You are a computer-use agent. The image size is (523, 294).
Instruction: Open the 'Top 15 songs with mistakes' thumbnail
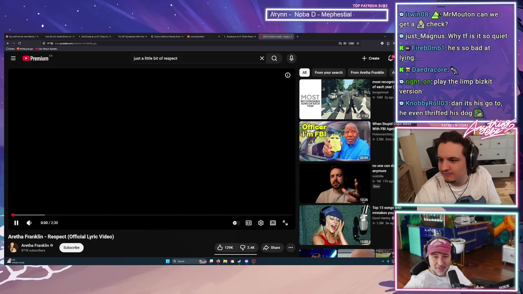coord(335,225)
